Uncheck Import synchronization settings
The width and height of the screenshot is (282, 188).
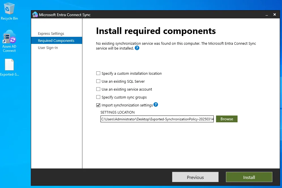(x=98, y=105)
